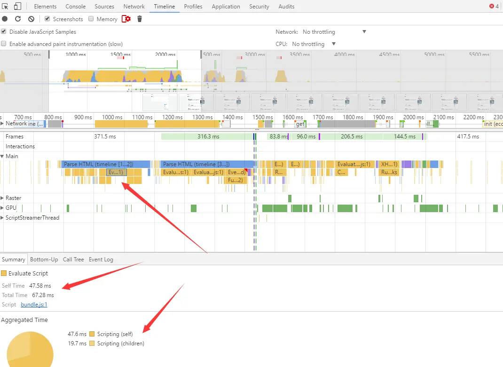Open the bundle.js:1 script link
The width and height of the screenshot is (503, 367).
point(34,305)
